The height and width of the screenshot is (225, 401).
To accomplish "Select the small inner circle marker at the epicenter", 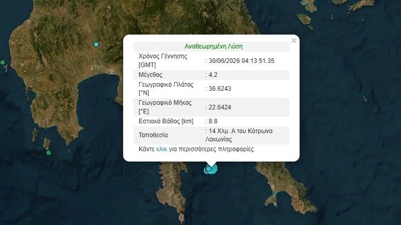I will 209,169.
